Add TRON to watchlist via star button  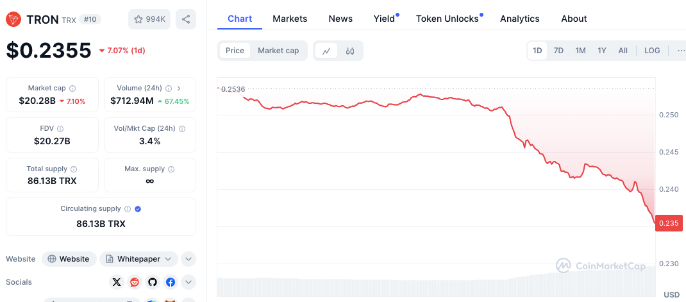(x=149, y=19)
